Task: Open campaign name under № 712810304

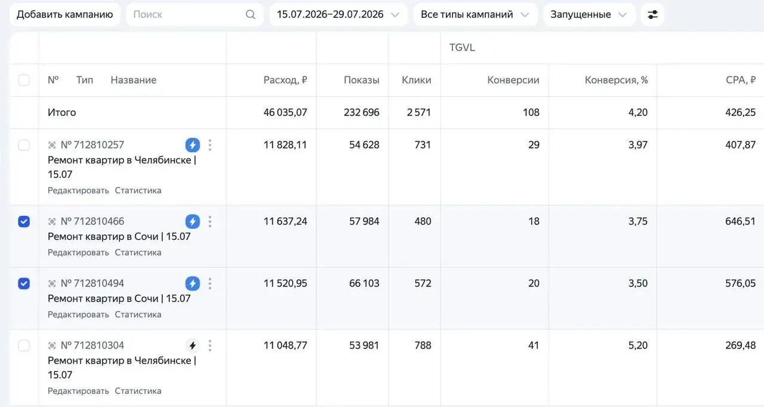Action: point(122,368)
